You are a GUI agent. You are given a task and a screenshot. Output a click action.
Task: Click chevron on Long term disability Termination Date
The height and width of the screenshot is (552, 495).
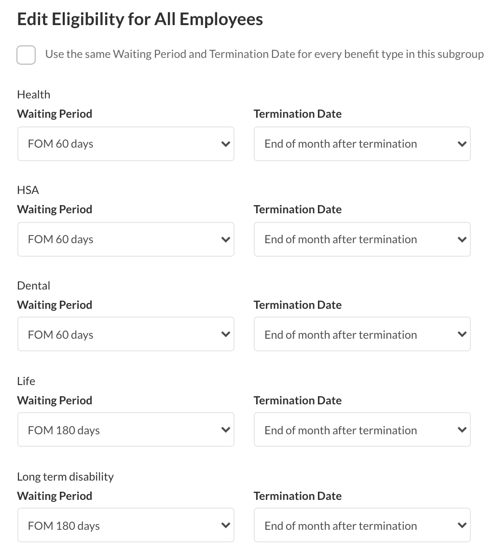[x=462, y=525]
